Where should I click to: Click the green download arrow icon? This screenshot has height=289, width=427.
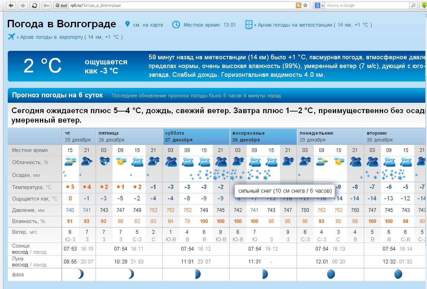[x=424, y=5]
